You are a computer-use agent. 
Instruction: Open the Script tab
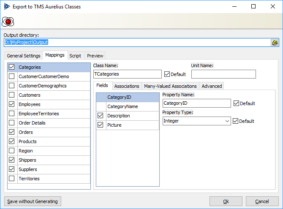tap(75, 56)
